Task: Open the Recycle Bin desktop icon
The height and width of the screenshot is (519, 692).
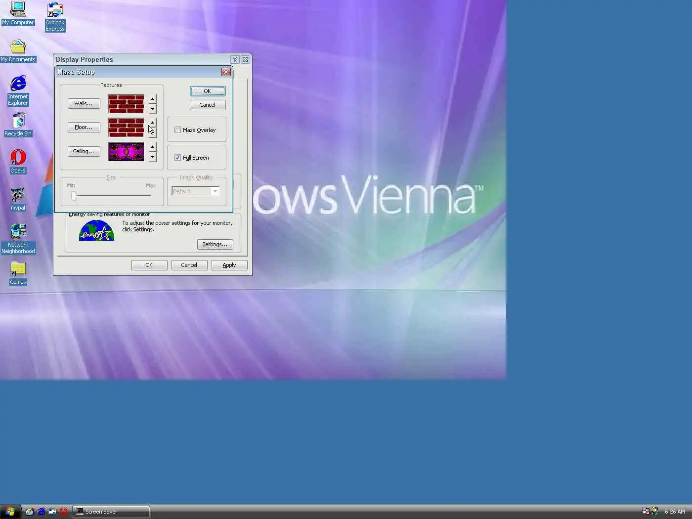Action: pos(18,125)
